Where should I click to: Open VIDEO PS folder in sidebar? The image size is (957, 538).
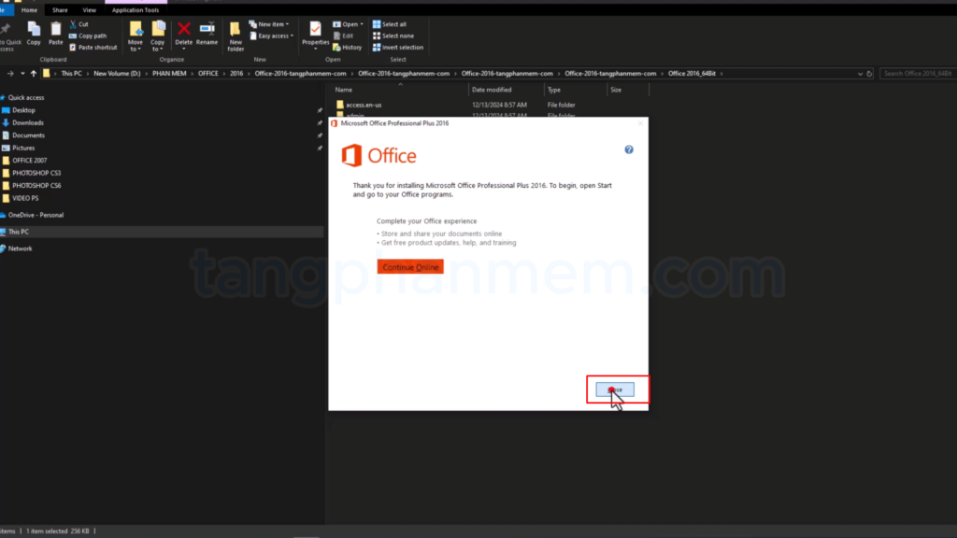[25, 198]
